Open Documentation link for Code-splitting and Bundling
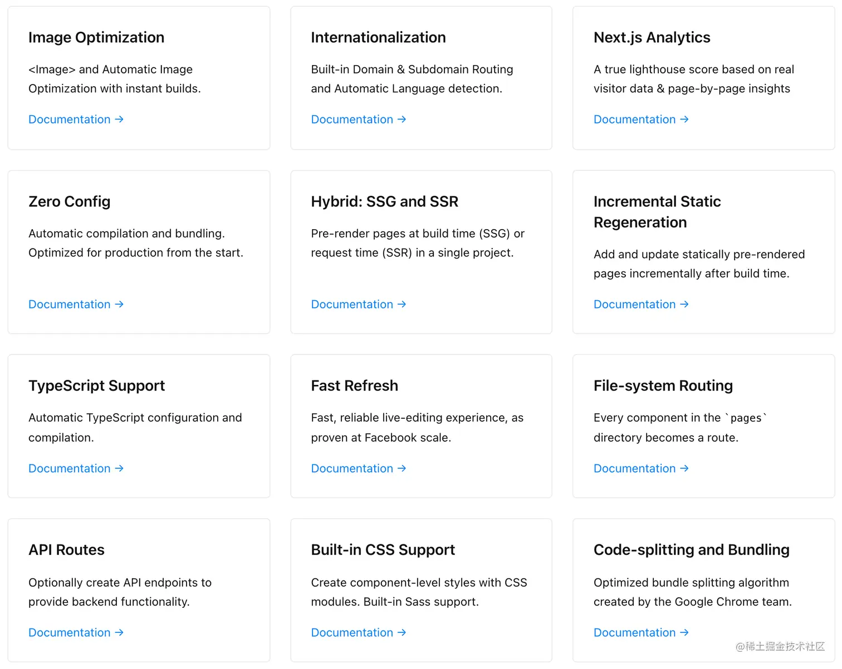This screenshot has width=842, height=669. click(x=634, y=633)
